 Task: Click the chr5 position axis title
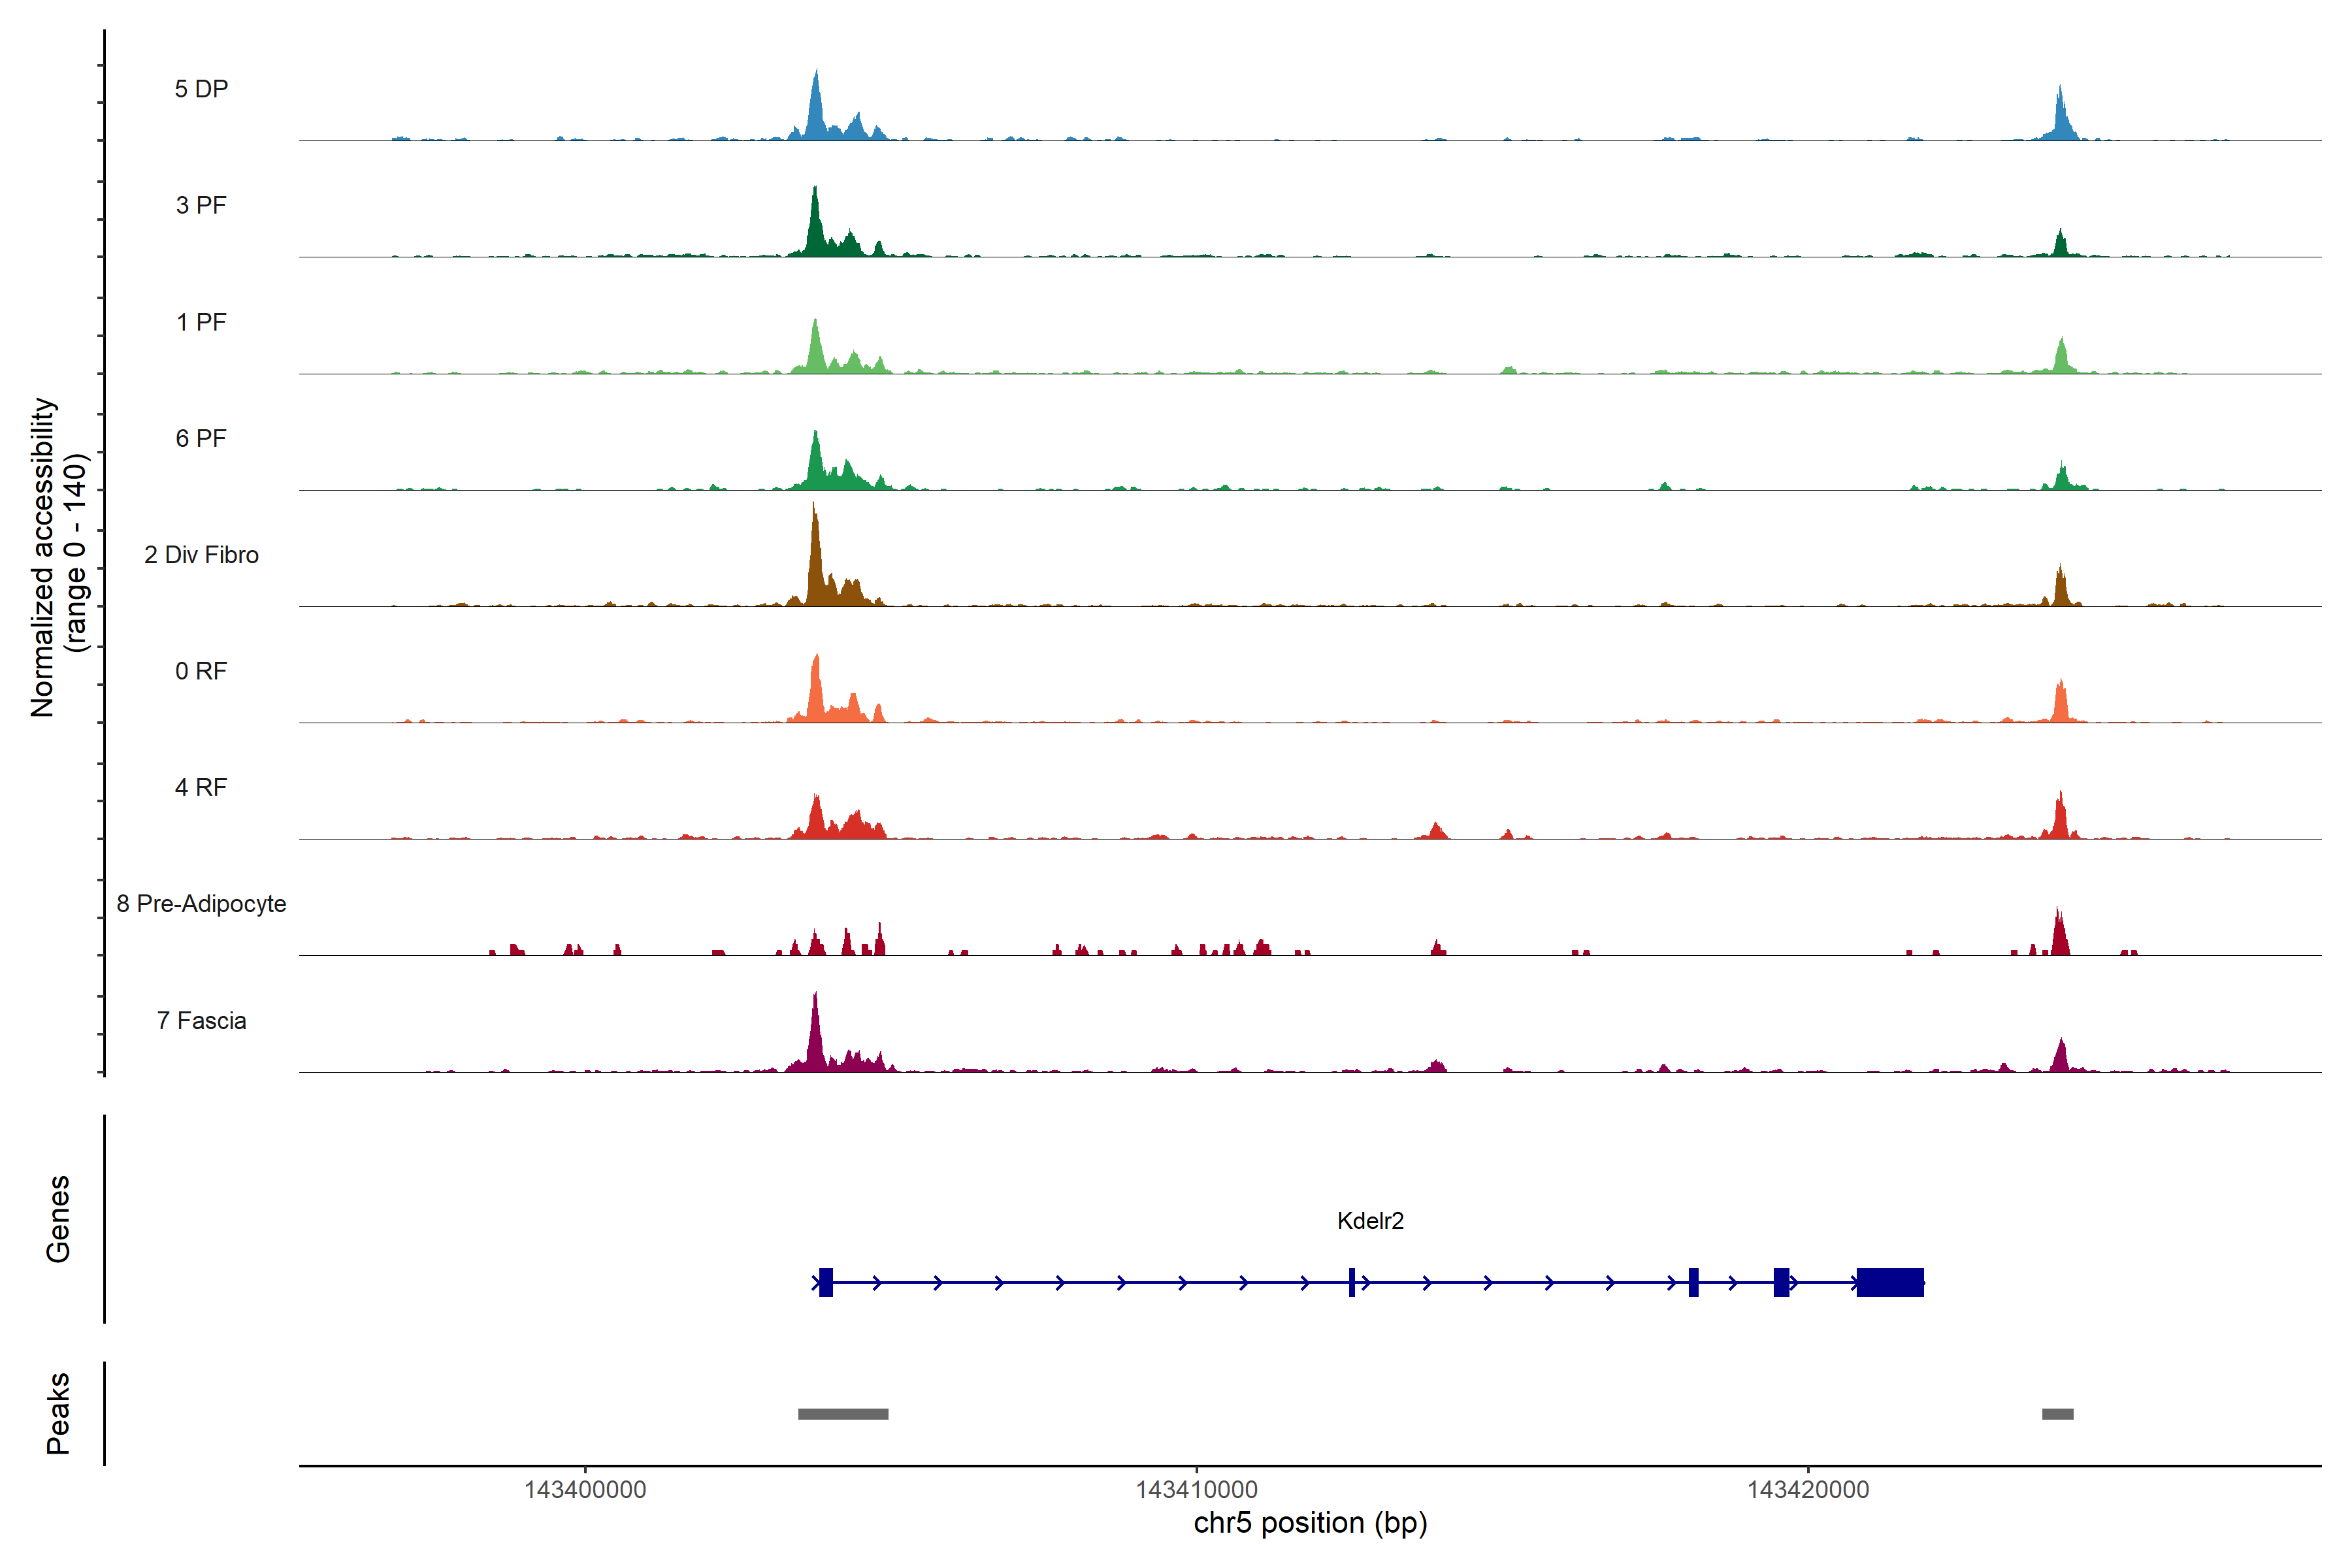pyautogui.click(x=1310, y=1523)
